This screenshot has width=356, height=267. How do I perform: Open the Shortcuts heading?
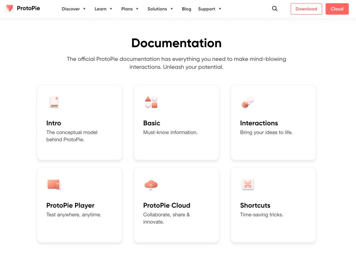pos(255,205)
